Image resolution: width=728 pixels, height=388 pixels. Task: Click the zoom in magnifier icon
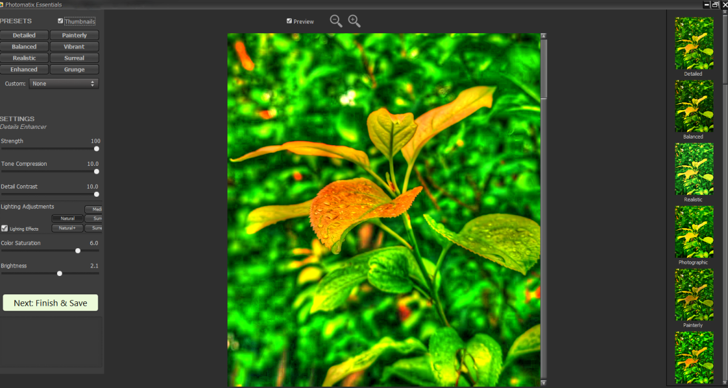click(x=354, y=21)
